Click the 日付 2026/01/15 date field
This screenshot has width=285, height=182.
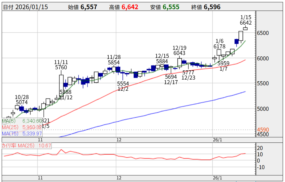pos(25,7)
